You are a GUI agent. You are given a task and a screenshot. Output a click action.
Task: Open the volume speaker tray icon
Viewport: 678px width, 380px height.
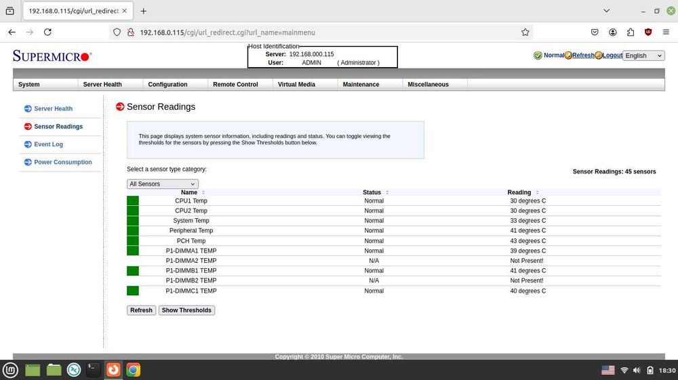[637, 370]
